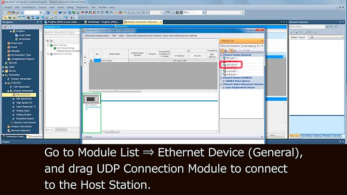Expand the Device node in Navigation tree
347x195 pixels.
pyautogui.click(x=3, y=71)
